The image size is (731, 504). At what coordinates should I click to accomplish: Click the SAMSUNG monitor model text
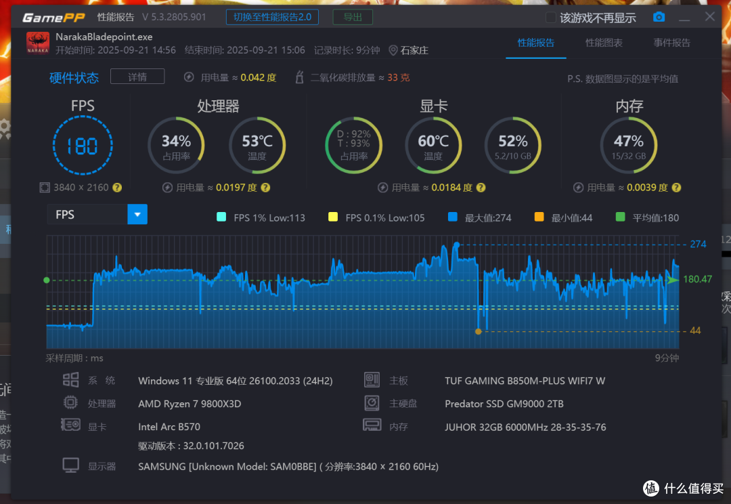click(x=288, y=467)
